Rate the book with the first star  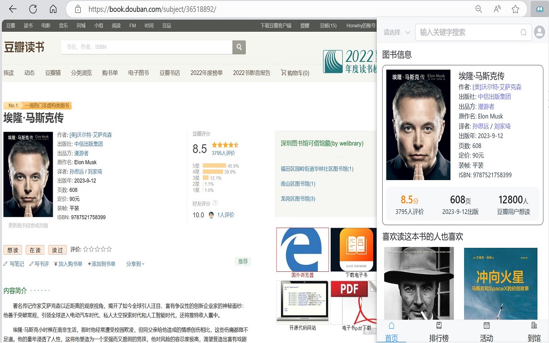click(86, 249)
